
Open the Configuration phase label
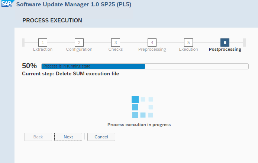(79, 49)
